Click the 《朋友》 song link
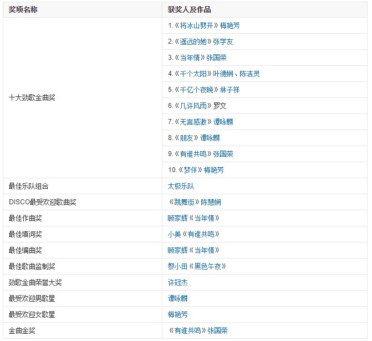The width and height of the screenshot is (372, 341). (186, 138)
